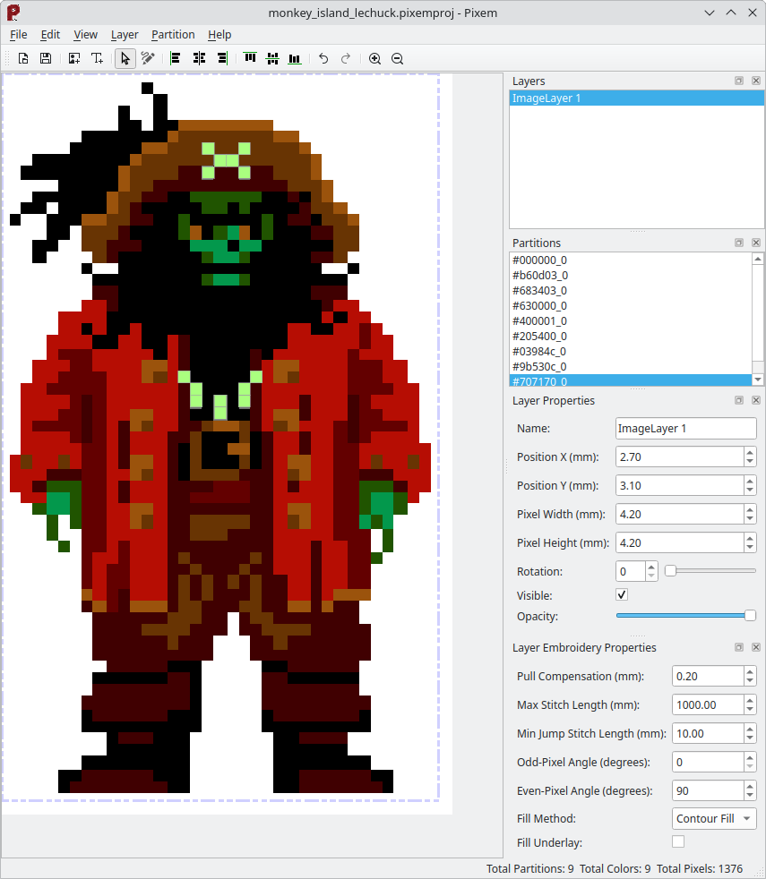Click the Partitions list scroll-up arrow
This screenshot has width=766, height=879.
click(758, 259)
